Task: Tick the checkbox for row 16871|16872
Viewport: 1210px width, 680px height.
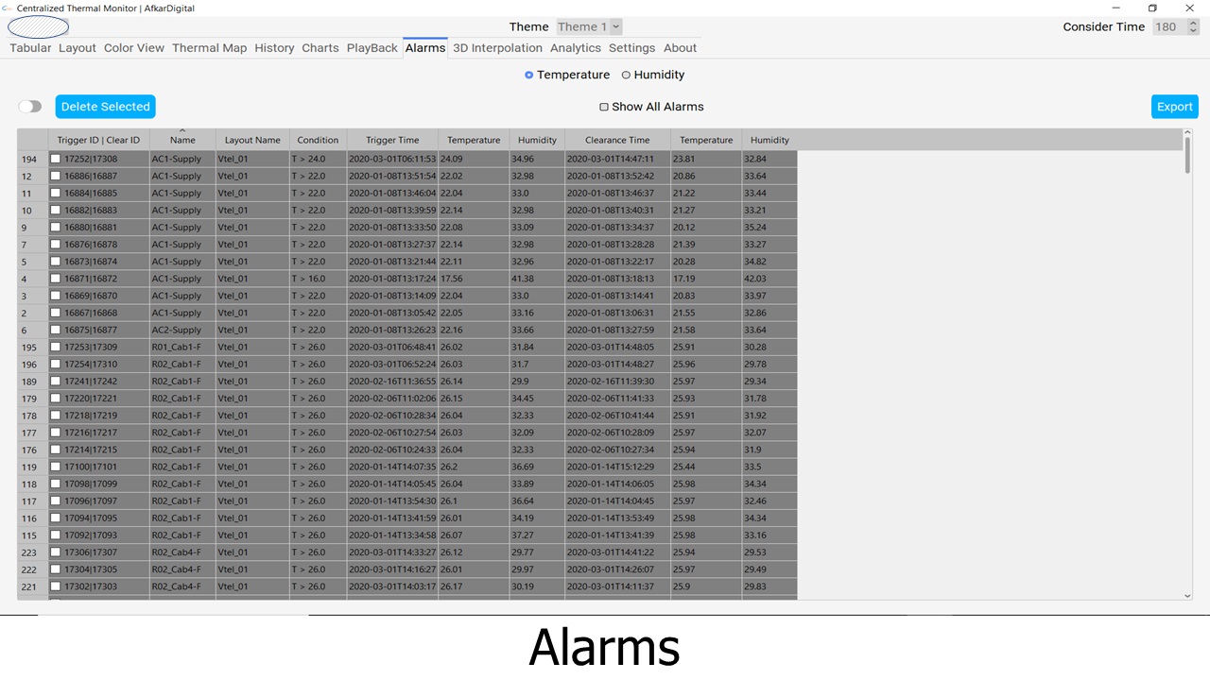Action: [56, 279]
